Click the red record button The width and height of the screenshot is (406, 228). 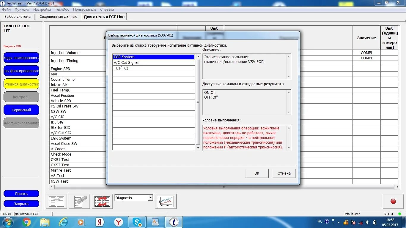click(393, 202)
